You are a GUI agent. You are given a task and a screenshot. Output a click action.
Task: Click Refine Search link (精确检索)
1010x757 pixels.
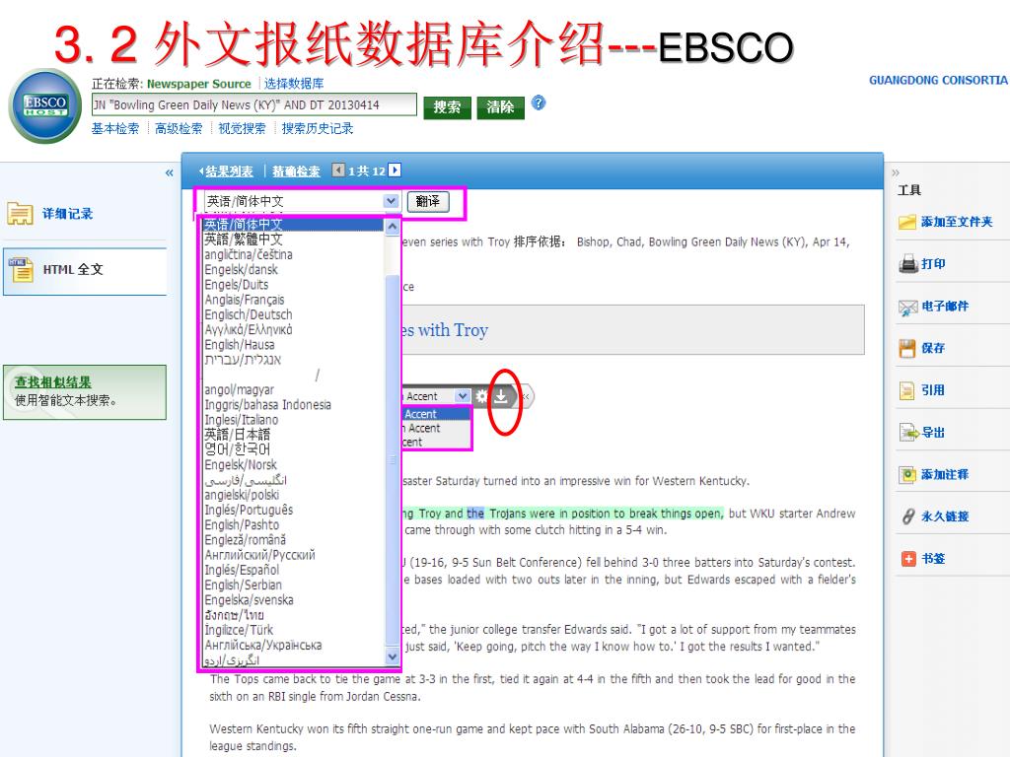pyautogui.click(x=296, y=172)
